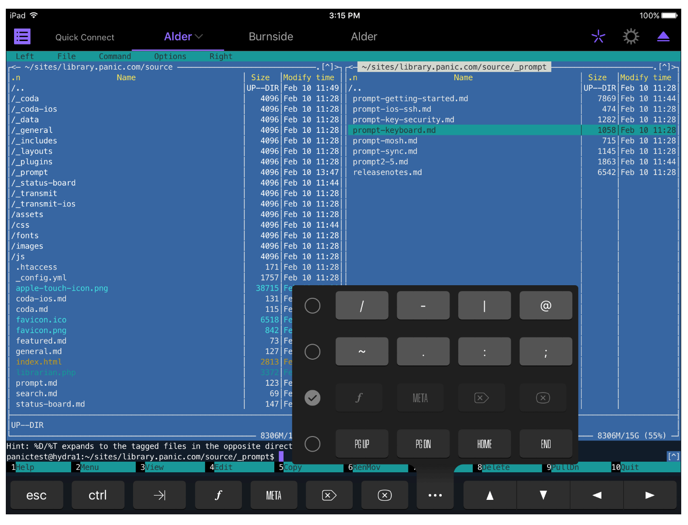Viewport: 688px width, 525px height.
Task: Tap the slash key in popup
Action: point(362,306)
